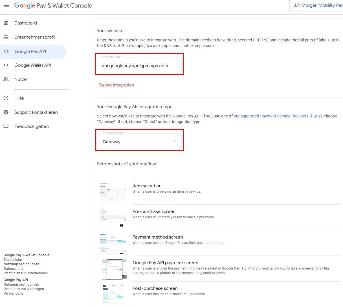Open the Feedback geben option
Viewport: 343px width, 307px height.
pyautogui.click(x=32, y=126)
